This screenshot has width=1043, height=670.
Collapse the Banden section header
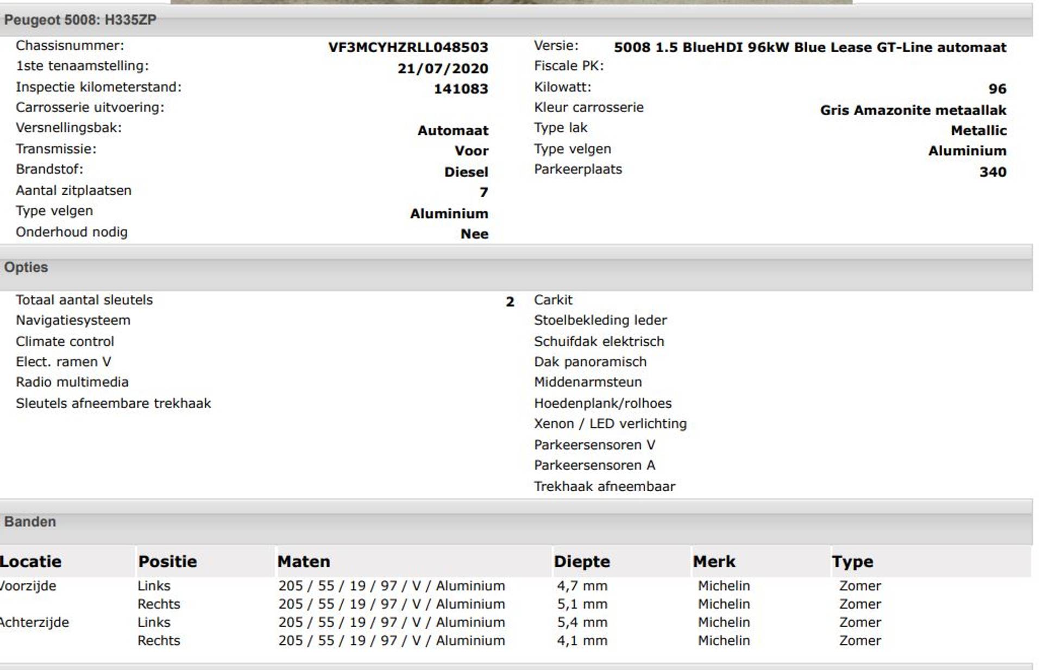(30, 522)
